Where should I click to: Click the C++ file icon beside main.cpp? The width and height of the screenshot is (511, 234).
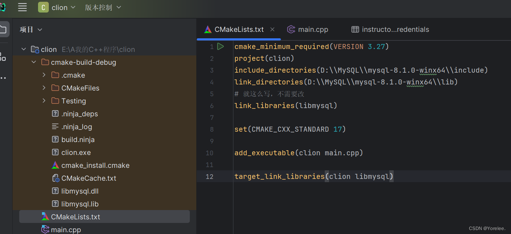pyautogui.click(x=291, y=29)
